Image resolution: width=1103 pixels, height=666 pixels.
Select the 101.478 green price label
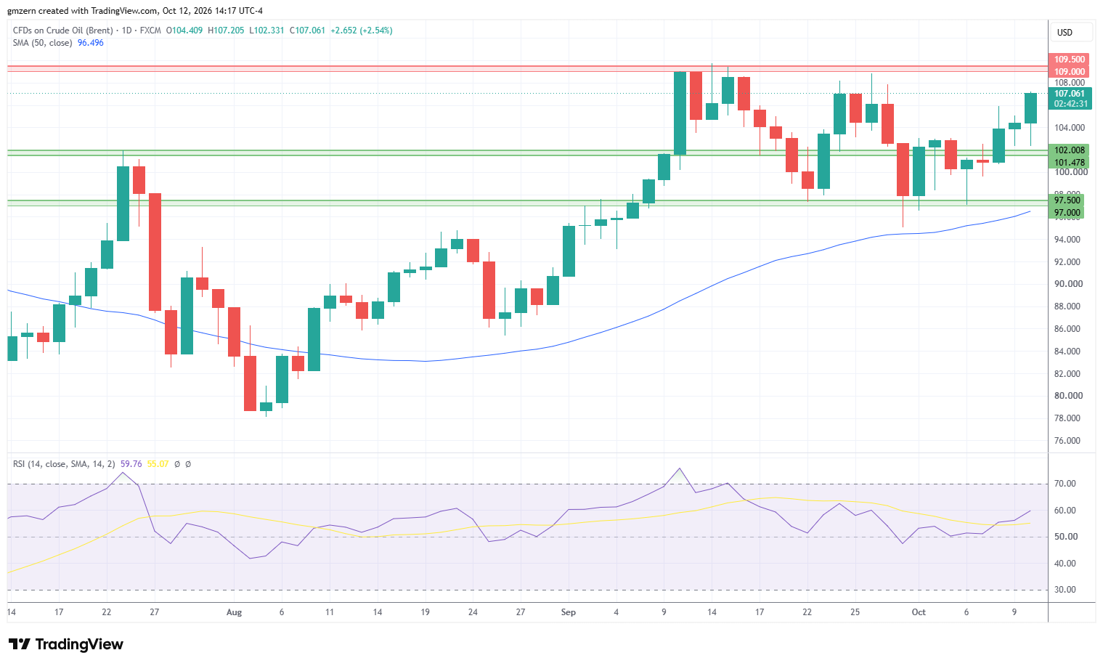(x=1070, y=163)
